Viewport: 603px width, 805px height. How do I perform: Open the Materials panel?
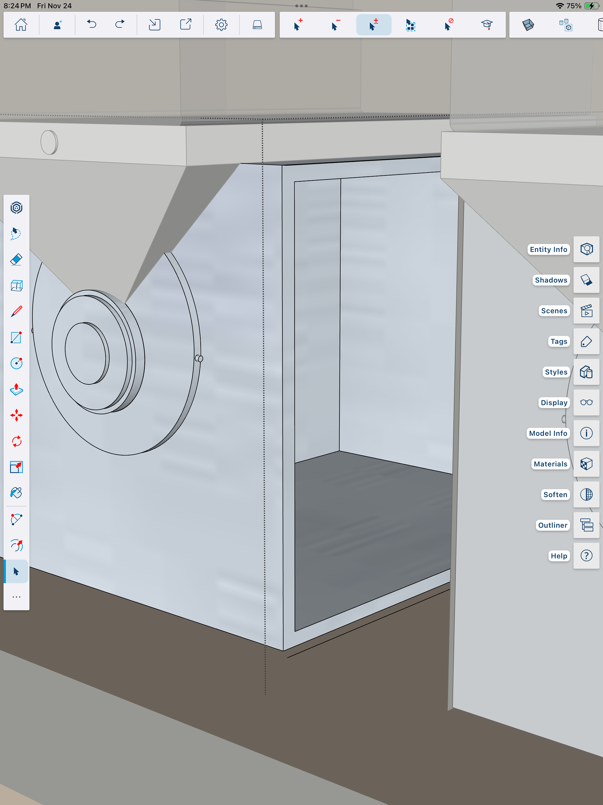[x=586, y=464]
